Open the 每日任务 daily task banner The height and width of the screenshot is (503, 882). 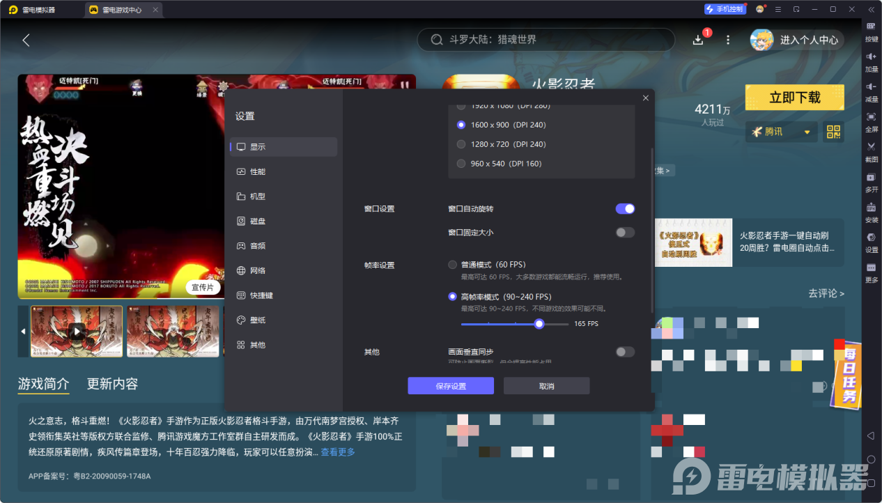(x=848, y=373)
